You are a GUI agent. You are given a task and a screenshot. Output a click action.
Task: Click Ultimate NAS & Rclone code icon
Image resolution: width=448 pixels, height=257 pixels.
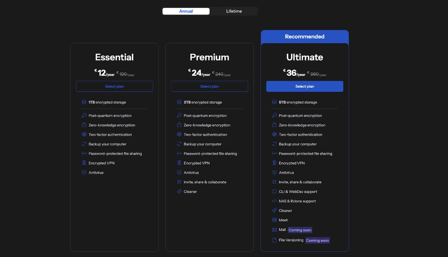point(274,201)
